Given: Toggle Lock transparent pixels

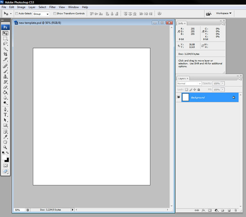Looking at the screenshot, I should click(x=187, y=90).
